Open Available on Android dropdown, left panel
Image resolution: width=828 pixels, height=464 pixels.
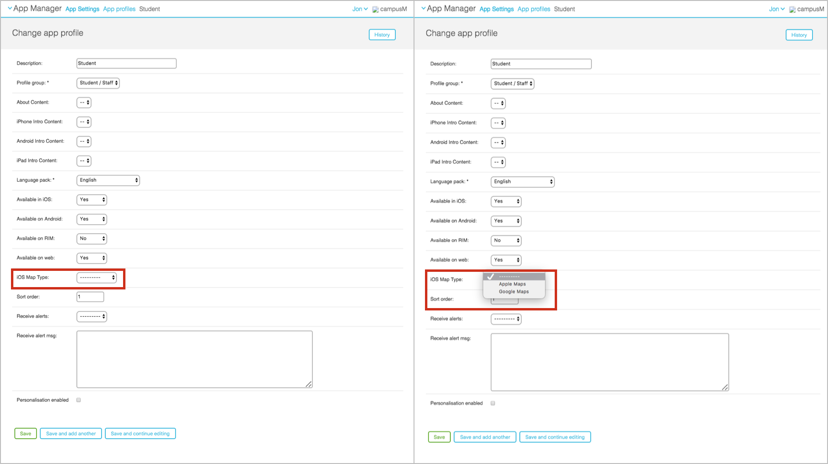[92, 219]
